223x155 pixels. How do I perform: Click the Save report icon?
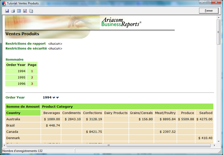[7, 11]
